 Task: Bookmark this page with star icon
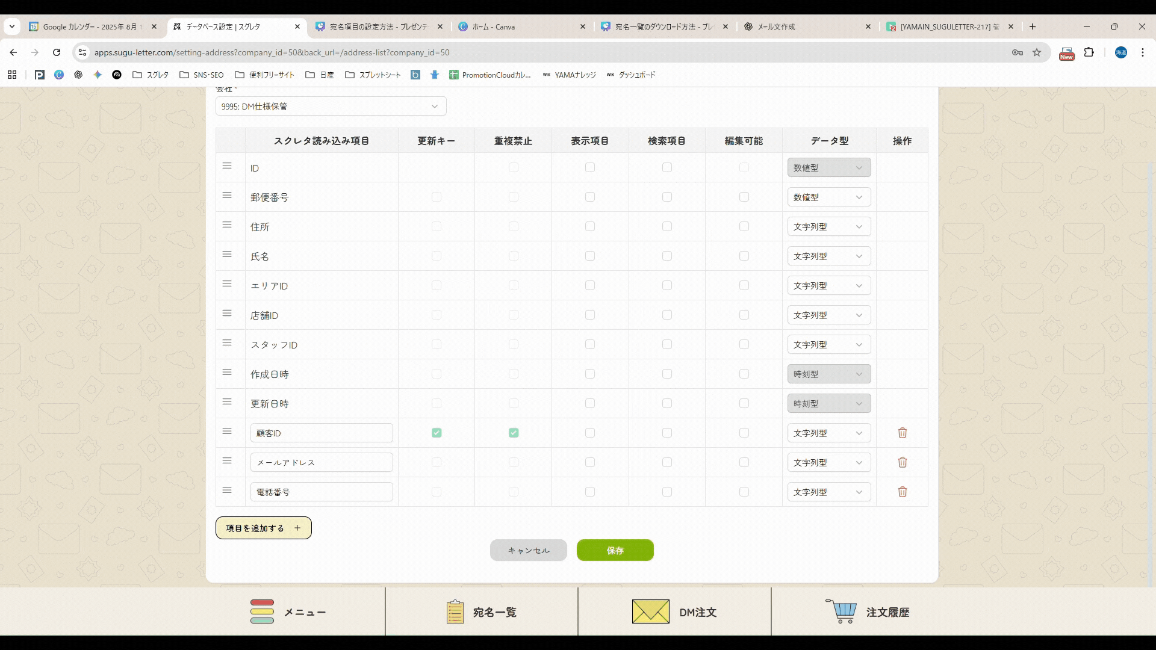[x=1037, y=52]
